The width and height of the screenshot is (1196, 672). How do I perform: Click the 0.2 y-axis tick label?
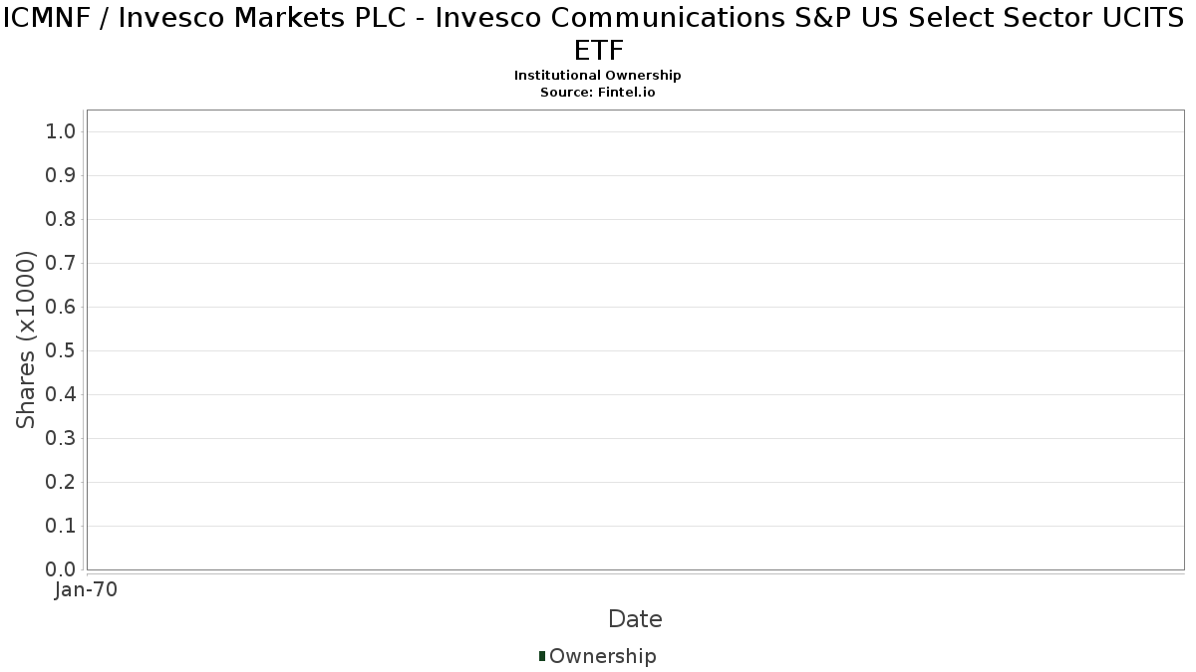[x=62, y=483]
